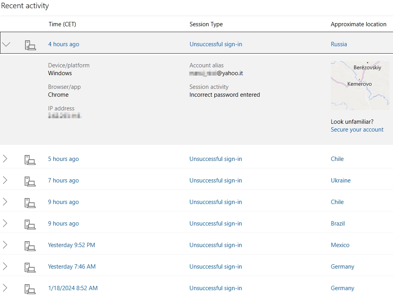The height and width of the screenshot is (296, 393).
Task: Click the 7 hours ago time link
Action: tap(63, 180)
